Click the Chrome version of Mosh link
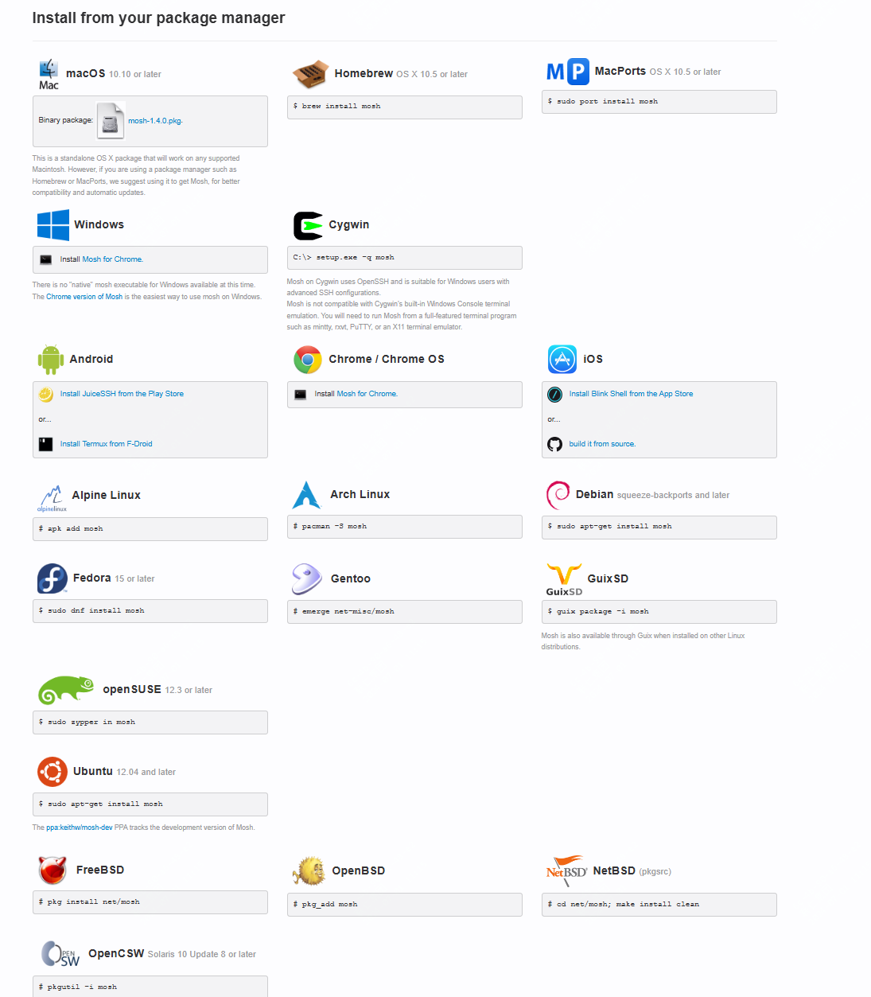871x997 pixels. pyautogui.click(x=84, y=297)
